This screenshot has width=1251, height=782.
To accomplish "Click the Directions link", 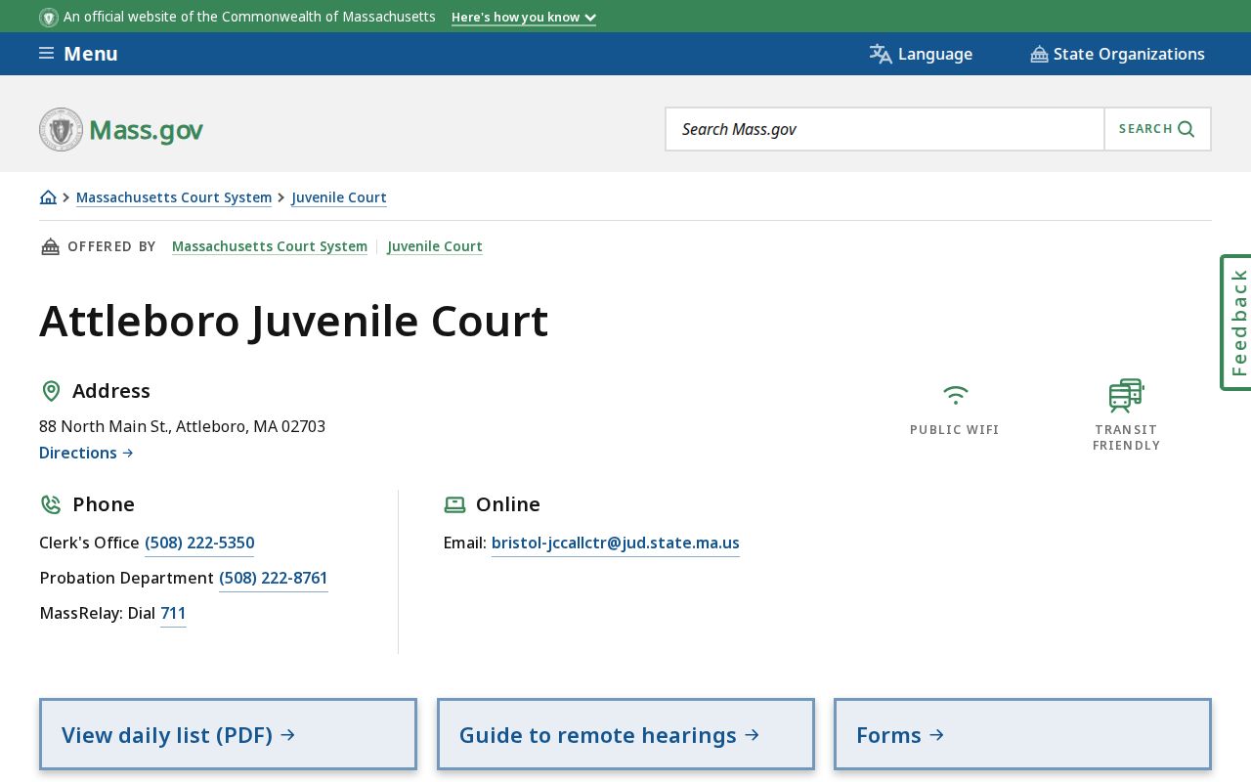I will [x=86, y=453].
